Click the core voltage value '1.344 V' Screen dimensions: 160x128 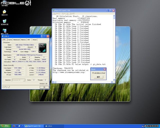click(x=33, y=51)
